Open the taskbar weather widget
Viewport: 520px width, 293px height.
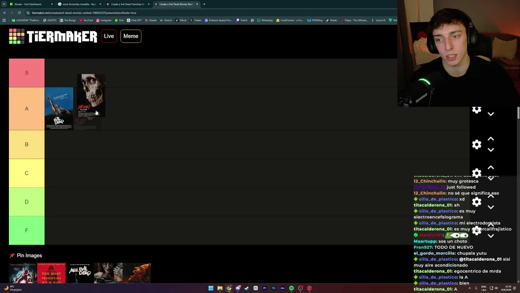13,288
